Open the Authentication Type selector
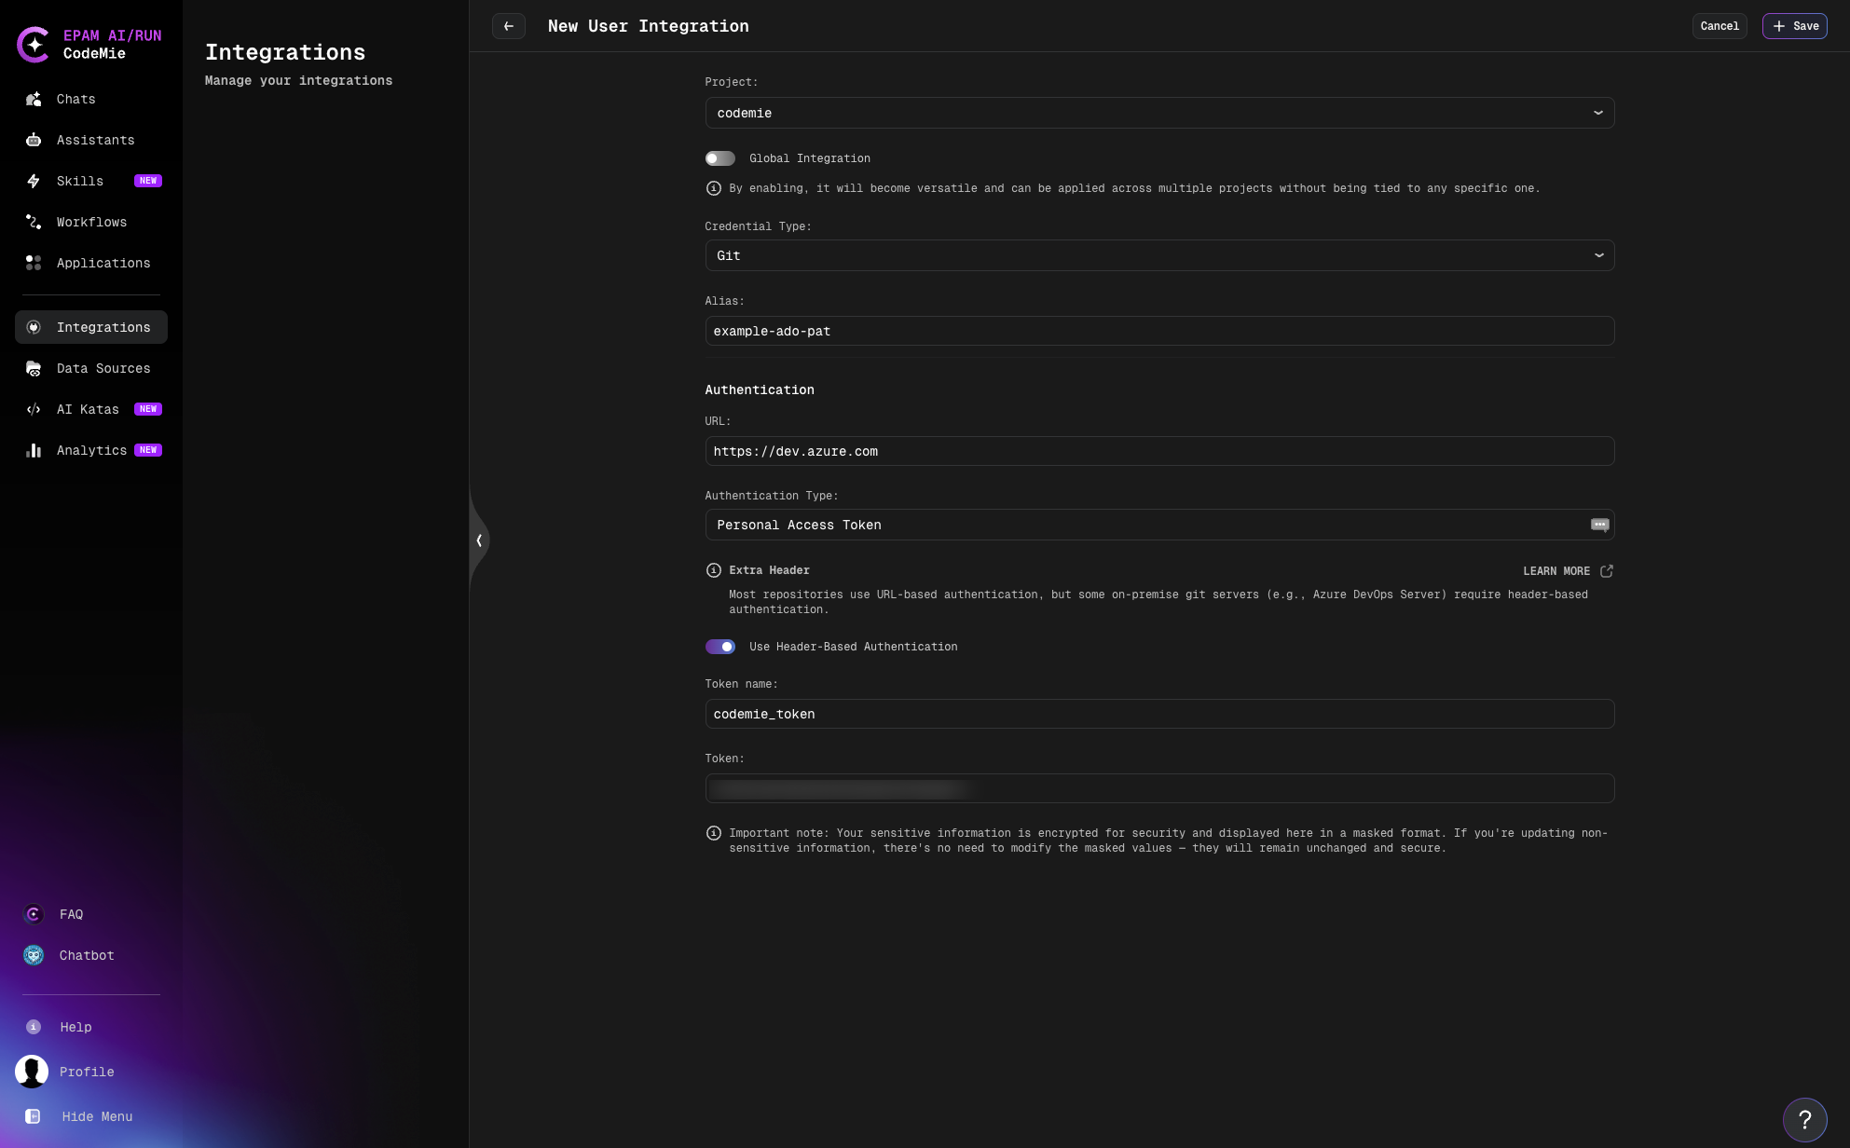Screen dimensions: 1850x1148 (x=1159, y=525)
